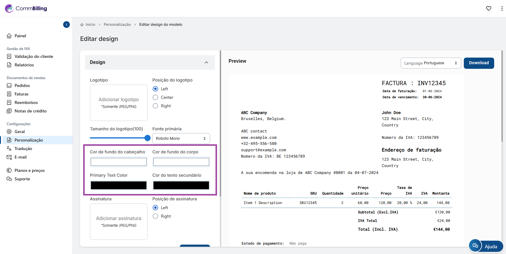This screenshot has width=506, height=254.
Task: Open E-mail settings
Action: coord(21,157)
